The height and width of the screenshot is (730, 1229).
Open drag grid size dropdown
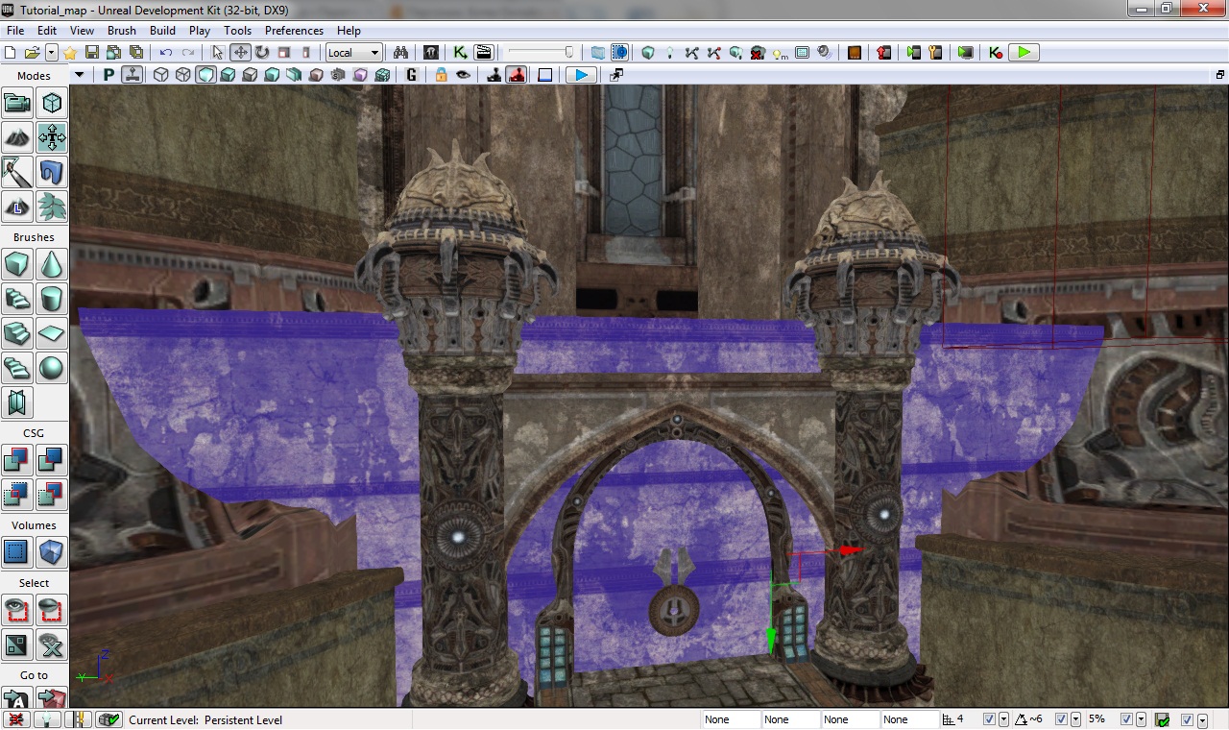click(1004, 719)
